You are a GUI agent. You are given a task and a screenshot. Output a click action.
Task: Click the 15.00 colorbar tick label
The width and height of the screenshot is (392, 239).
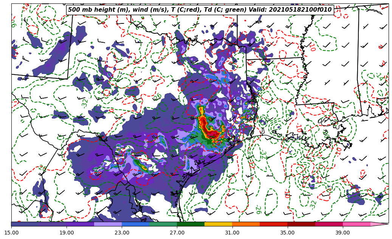[x=11, y=233]
